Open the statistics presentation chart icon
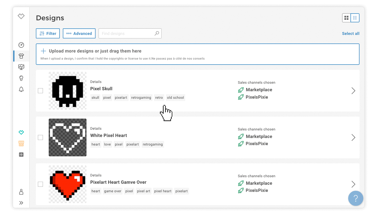 tap(21, 67)
